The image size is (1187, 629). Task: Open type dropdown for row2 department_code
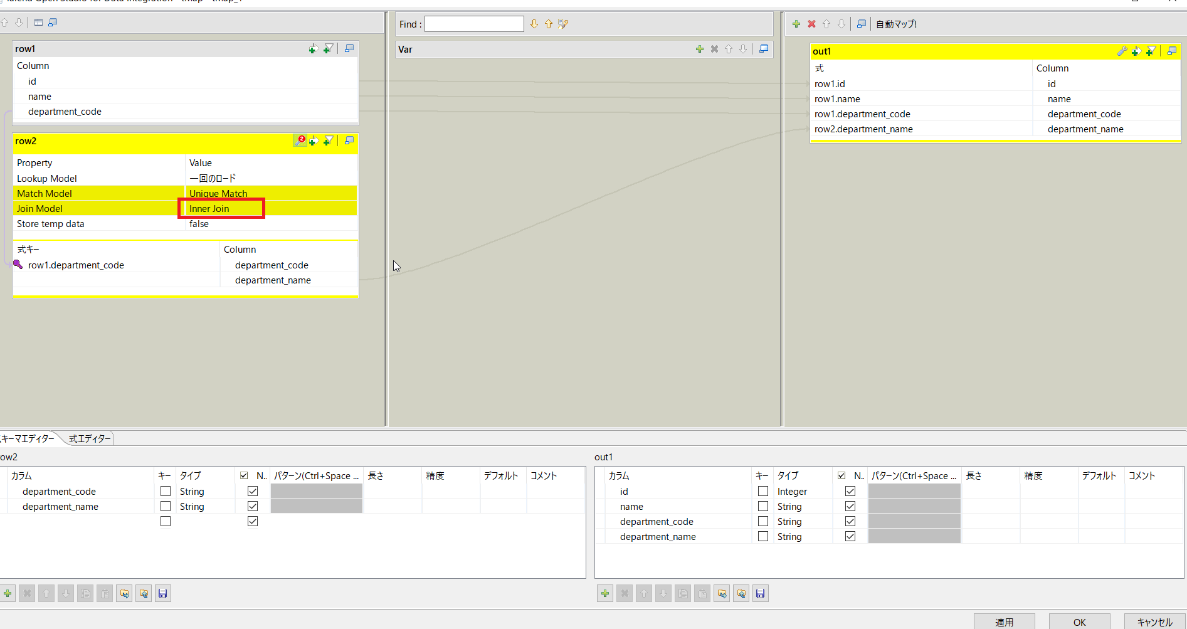[206, 492]
